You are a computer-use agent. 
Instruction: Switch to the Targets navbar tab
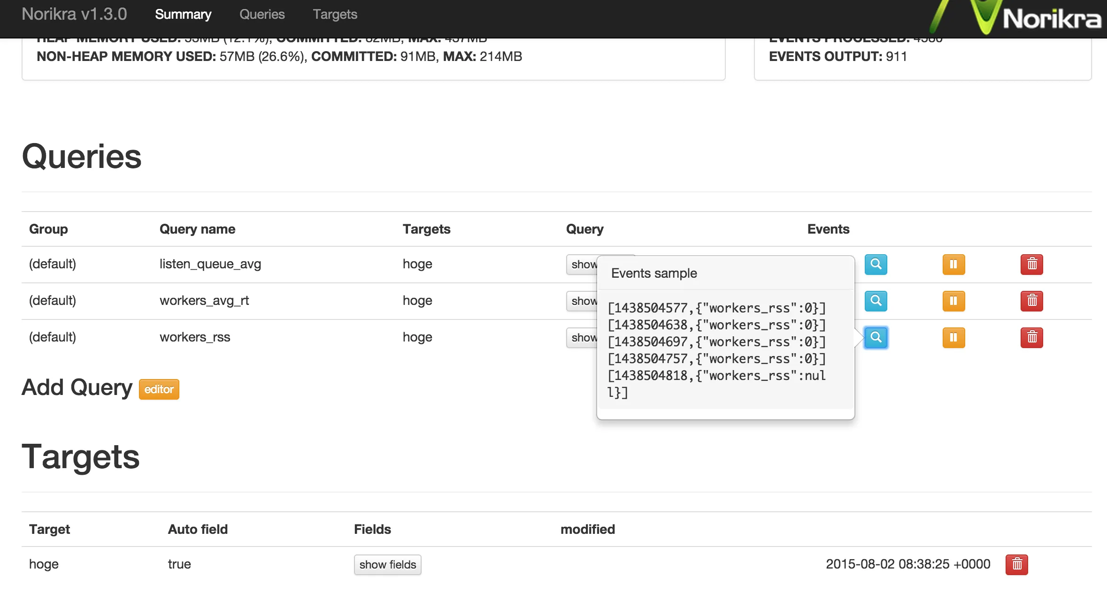click(x=335, y=15)
